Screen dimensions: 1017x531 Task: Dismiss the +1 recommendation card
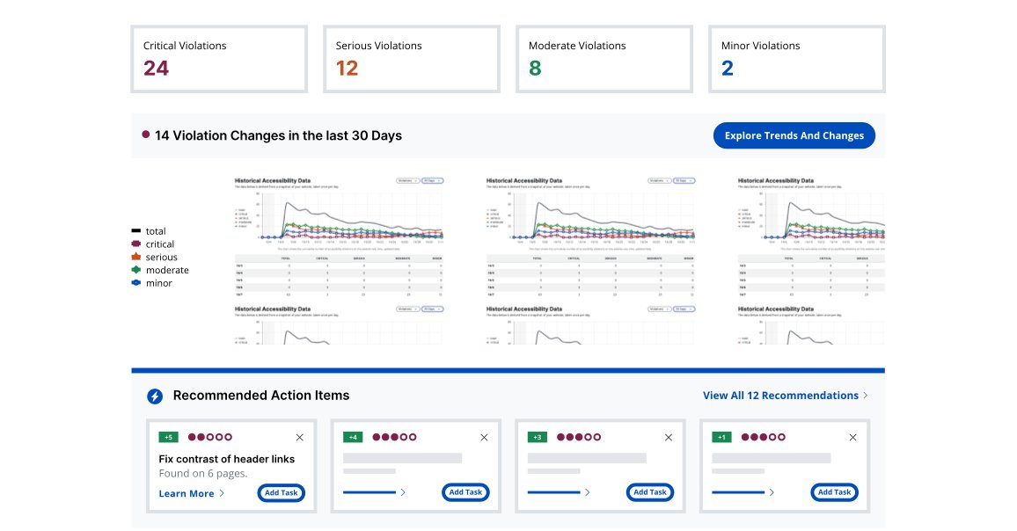click(x=852, y=438)
